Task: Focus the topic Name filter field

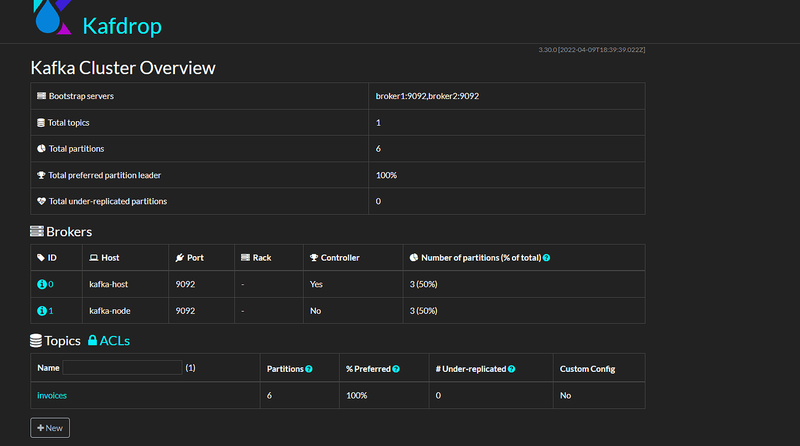Action: [x=122, y=368]
